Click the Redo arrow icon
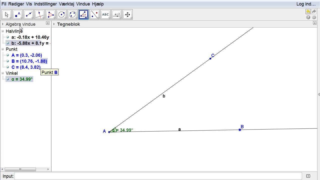320x180 pixels. [314, 12]
